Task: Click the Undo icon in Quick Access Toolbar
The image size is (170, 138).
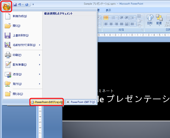Action: [x=20, y=4]
